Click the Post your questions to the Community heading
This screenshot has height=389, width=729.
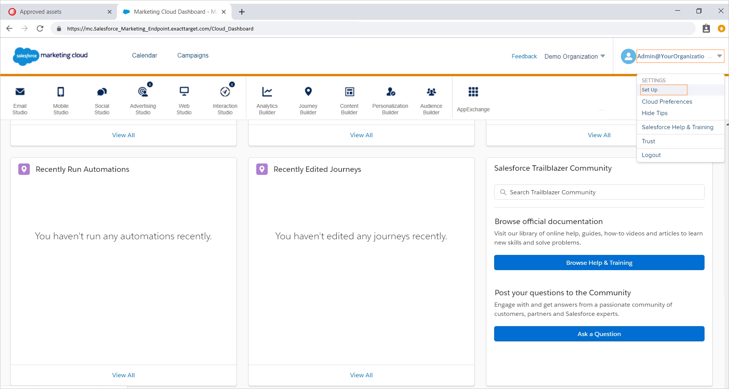(563, 293)
